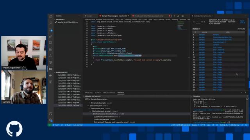Image resolution: width=250 pixels, height=140 pixels.
Task: Maximize the bottom panel with the chevron icon
Action: (x=241, y=93)
